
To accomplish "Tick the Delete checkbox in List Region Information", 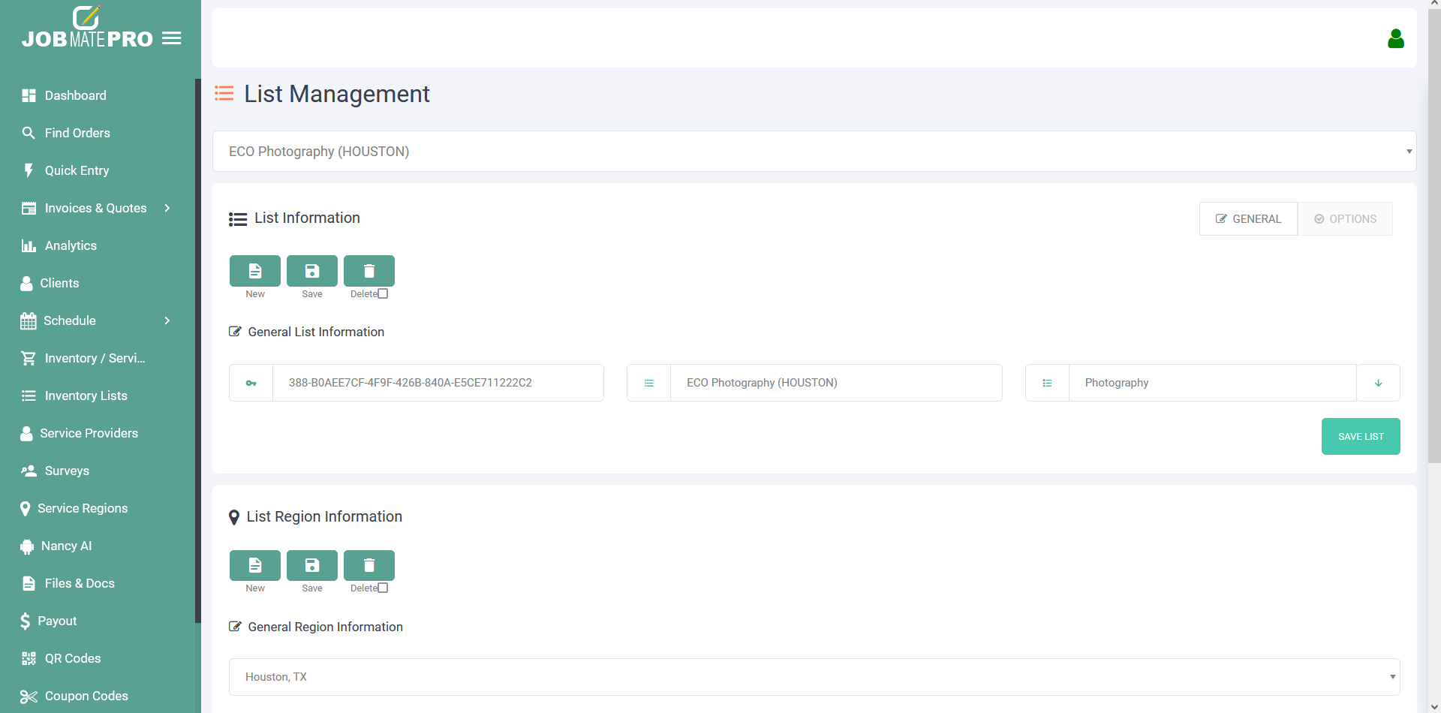I will [383, 588].
